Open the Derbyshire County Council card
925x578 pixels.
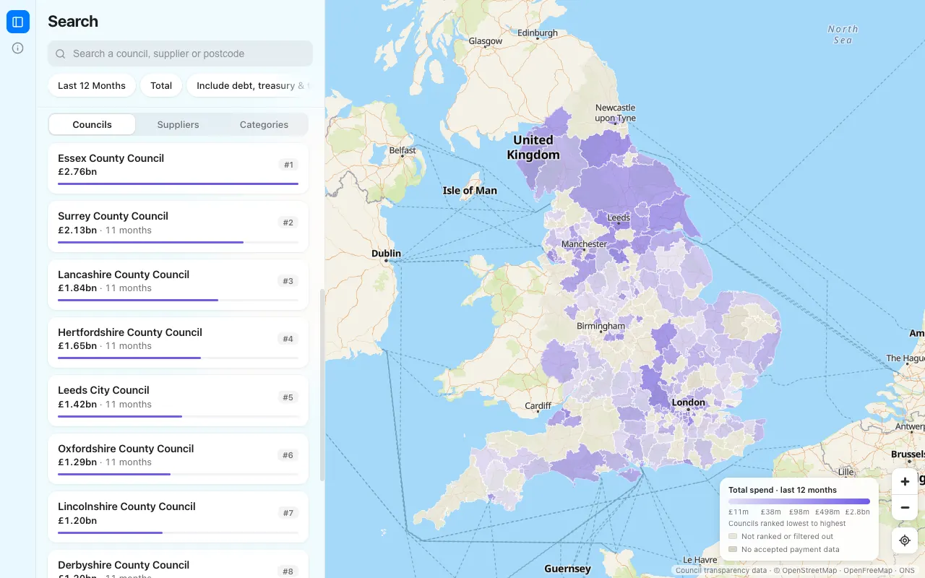pyautogui.click(x=178, y=564)
